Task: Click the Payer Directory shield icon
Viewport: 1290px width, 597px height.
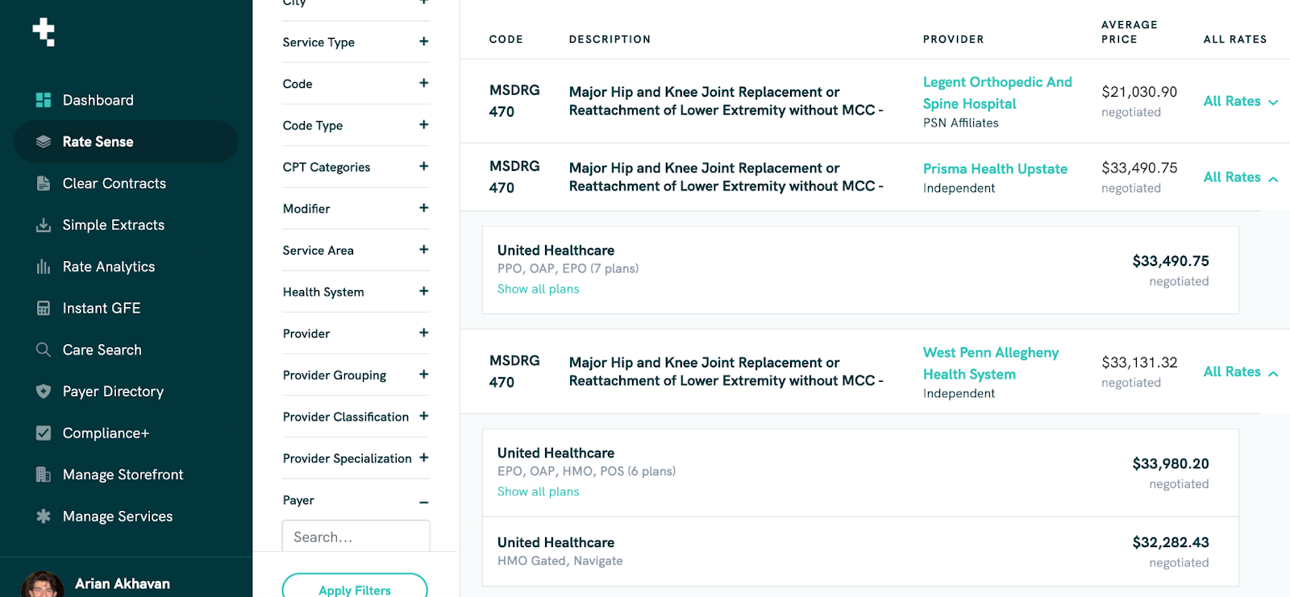Action: tap(44, 392)
